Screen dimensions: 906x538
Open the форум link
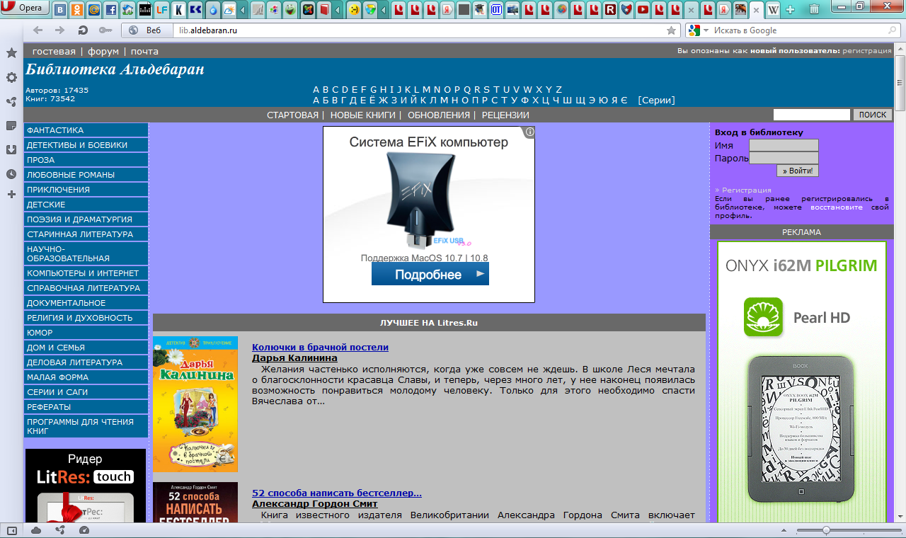pos(103,51)
